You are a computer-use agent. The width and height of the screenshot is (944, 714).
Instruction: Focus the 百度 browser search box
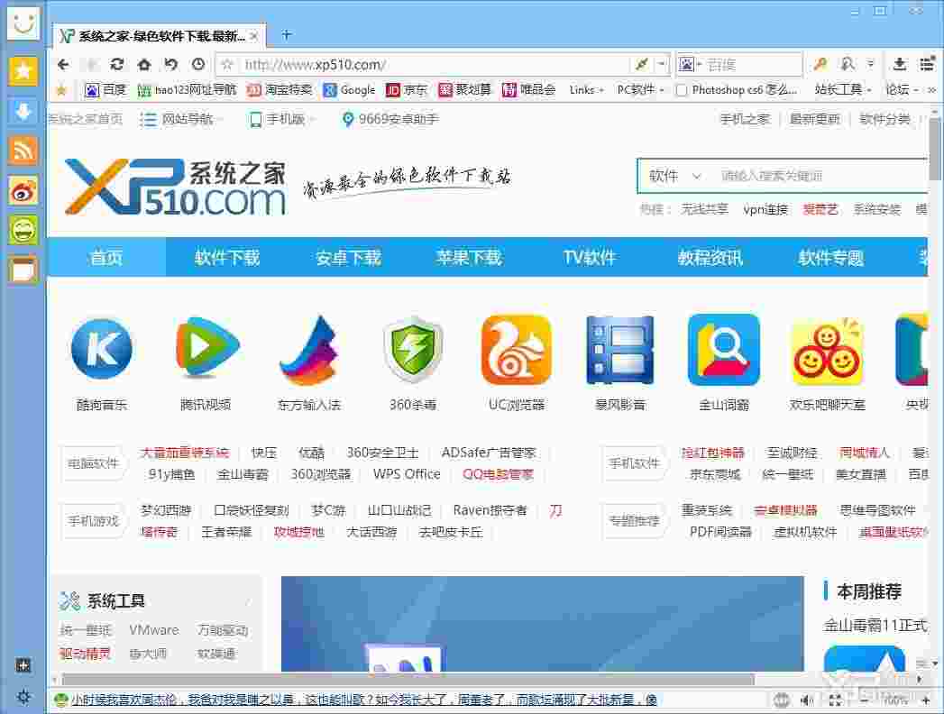point(753,64)
